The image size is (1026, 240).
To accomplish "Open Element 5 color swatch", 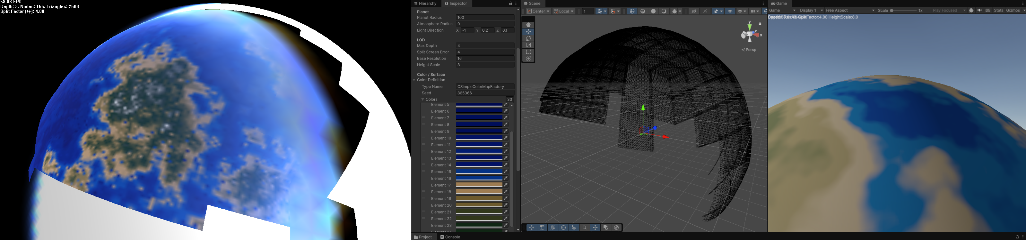I will (x=479, y=105).
